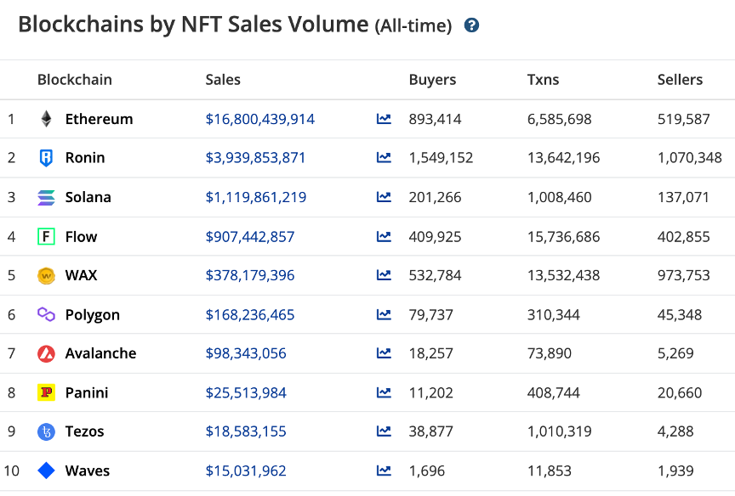This screenshot has width=735, height=496.
Task: Click the Blockchain column header
Action: [74, 80]
